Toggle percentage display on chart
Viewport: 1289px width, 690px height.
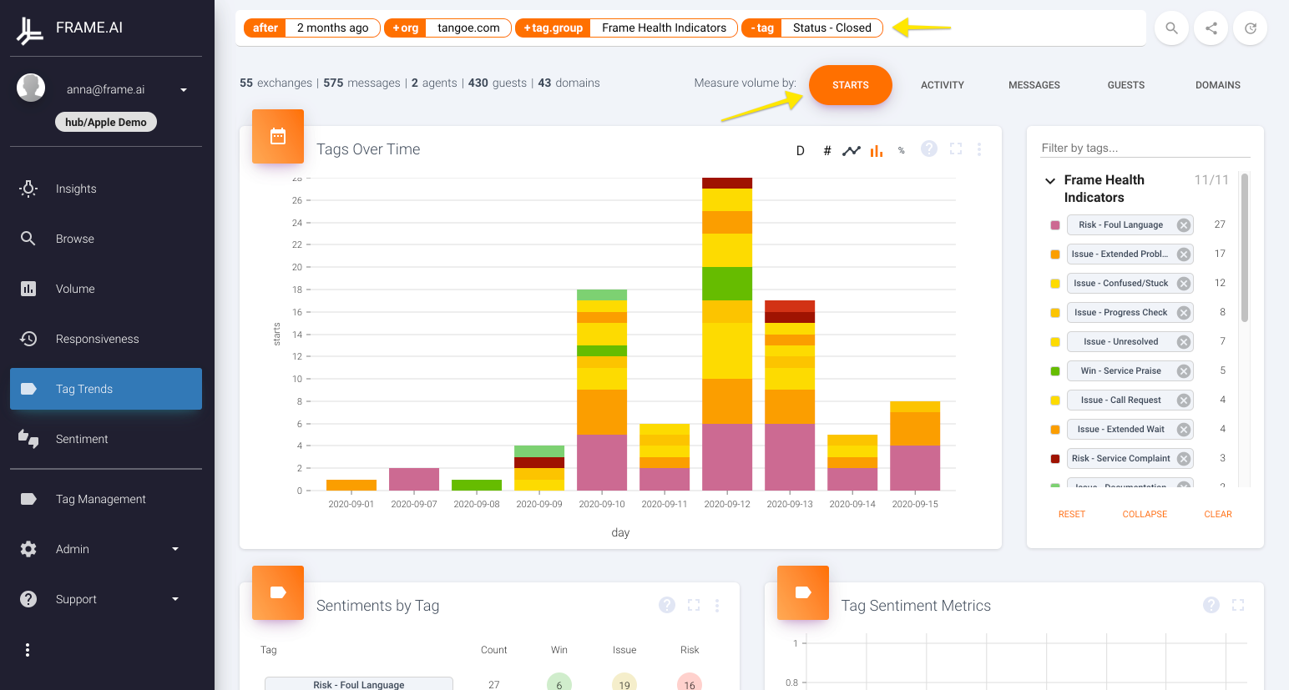(902, 151)
